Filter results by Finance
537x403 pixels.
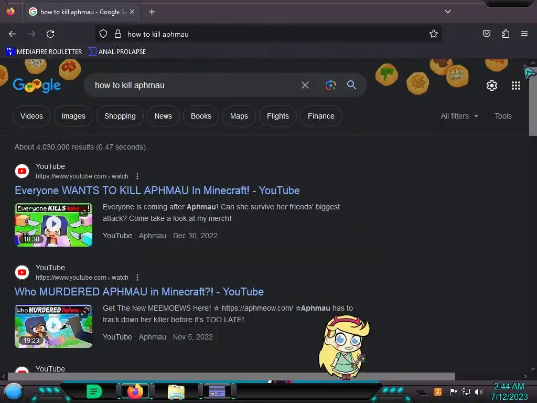(321, 116)
